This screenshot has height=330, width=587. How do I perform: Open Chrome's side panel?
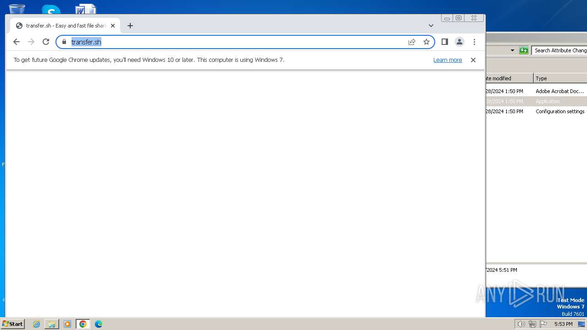click(x=444, y=42)
